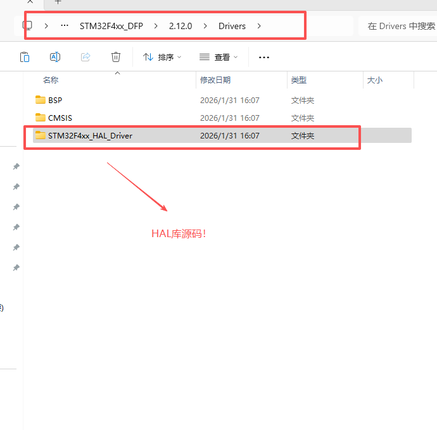Click the Paste icon in toolbar
Screen dimensions: 437x430
click(25, 57)
